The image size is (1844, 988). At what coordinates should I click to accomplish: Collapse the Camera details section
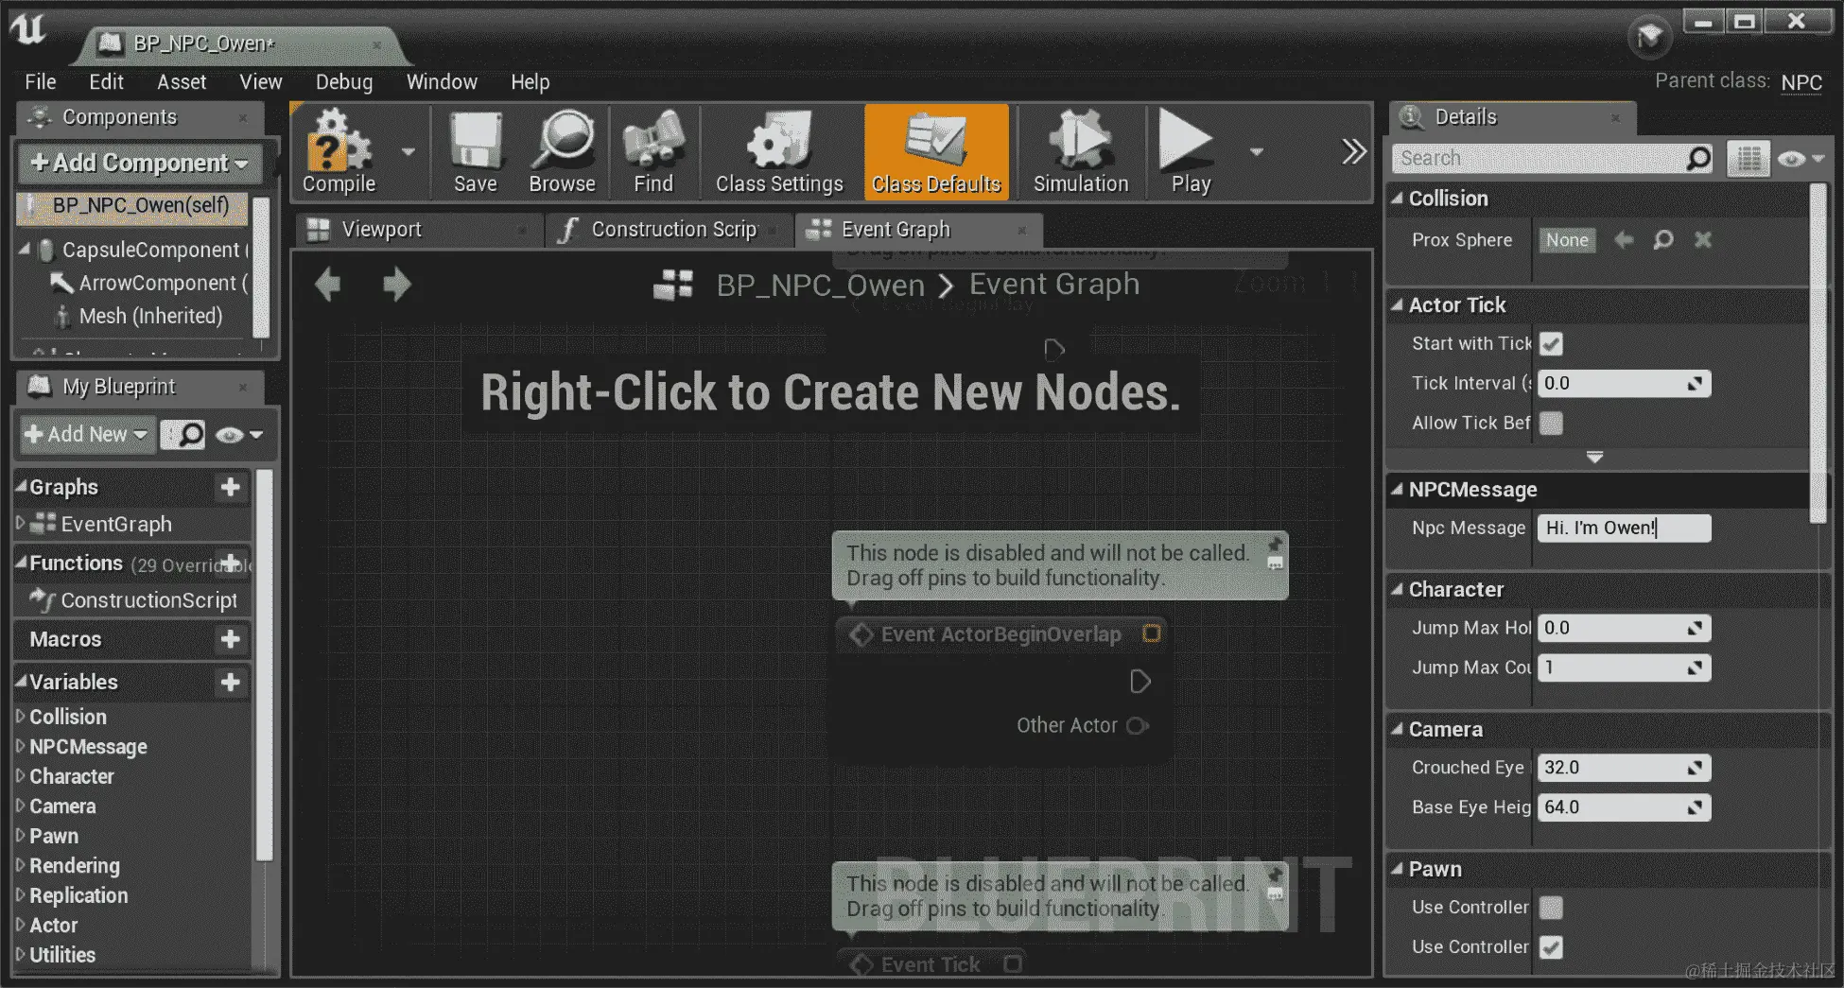[x=1397, y=729]
